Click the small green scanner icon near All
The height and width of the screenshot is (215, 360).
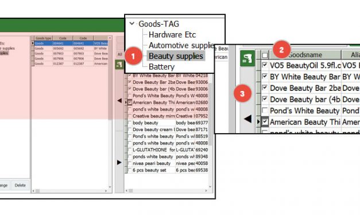(119, 65)
